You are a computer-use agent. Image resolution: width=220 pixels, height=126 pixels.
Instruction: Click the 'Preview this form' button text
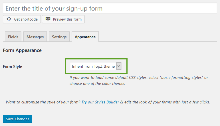click(67, 19)
